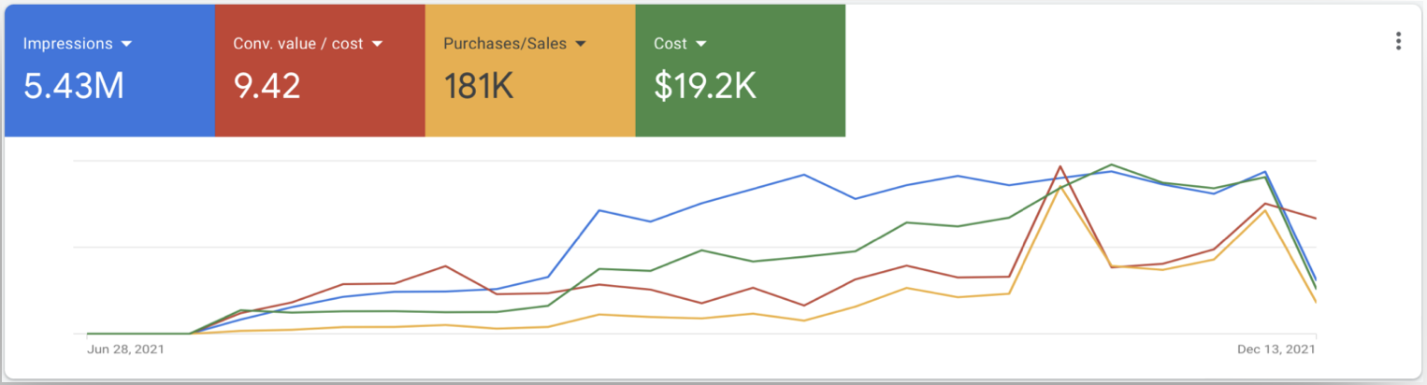Click the 181K purchases value
The height and width of the screenshot is (385, 1427).
click(478, 86)
